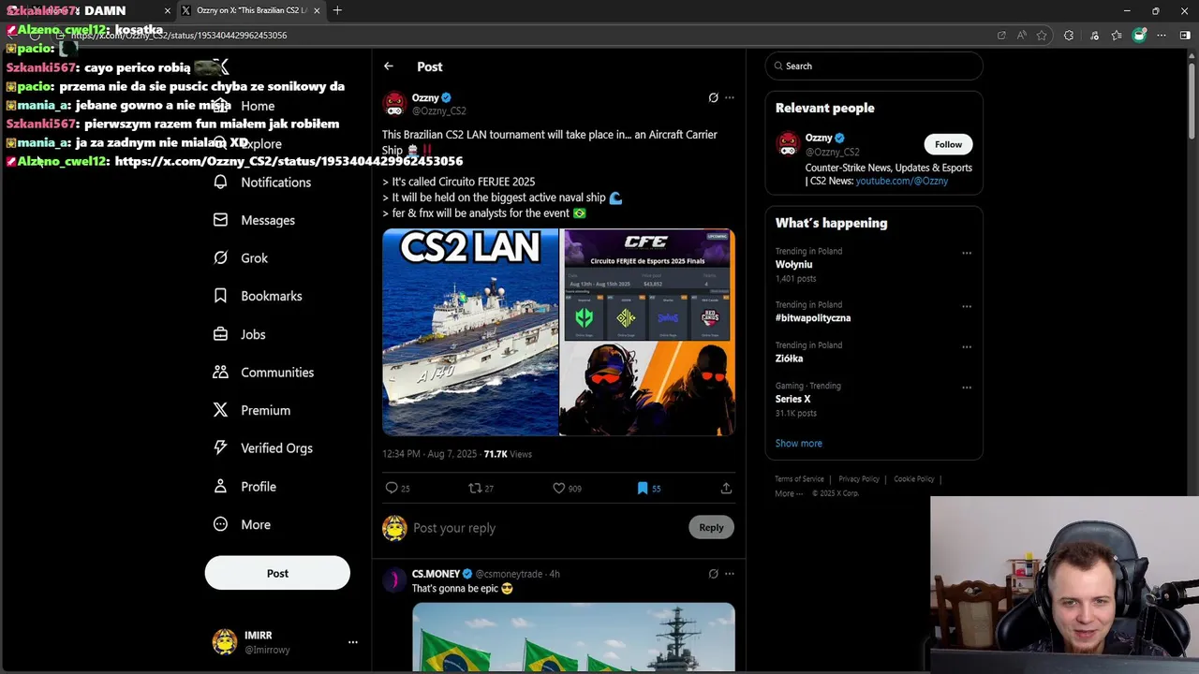Bookmark page with star icon in address bar
Screen dimensions: 1199x674
1041,36
